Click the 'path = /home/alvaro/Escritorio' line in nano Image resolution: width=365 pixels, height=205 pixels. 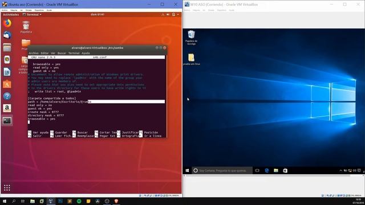pyautogui.click(x=59, y=102)
